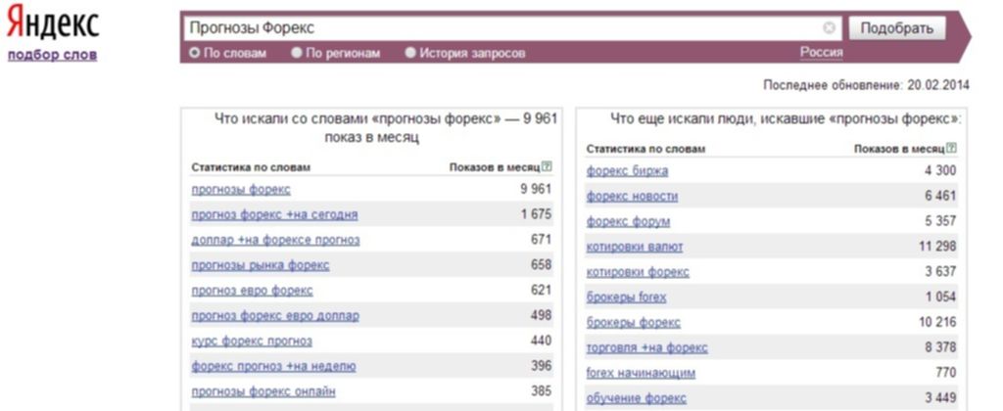
Task: Click the value '3 637' impressions
Action: tap(940, 272)
